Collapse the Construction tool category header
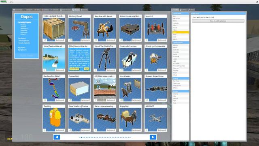259x146 pixels. [180, 43]
